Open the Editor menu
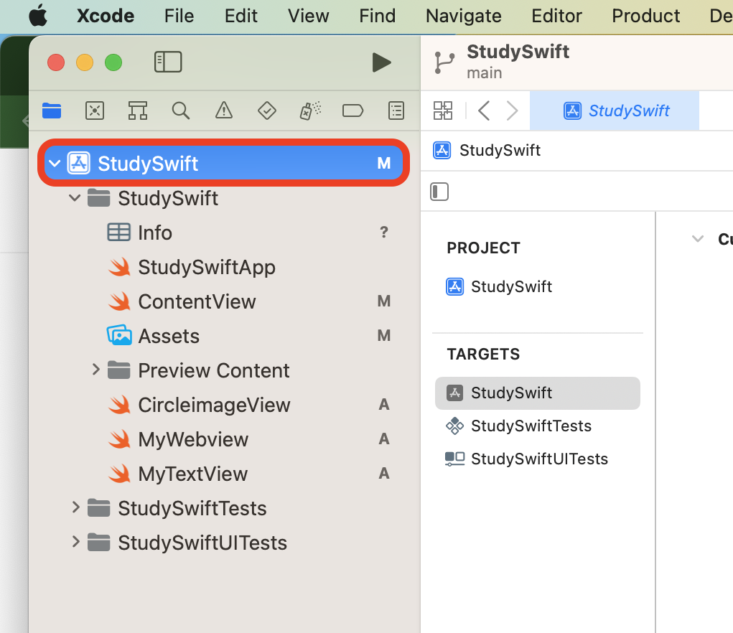Image resolution: width=733 pixels, height=633 pixels. coord(556,16)
